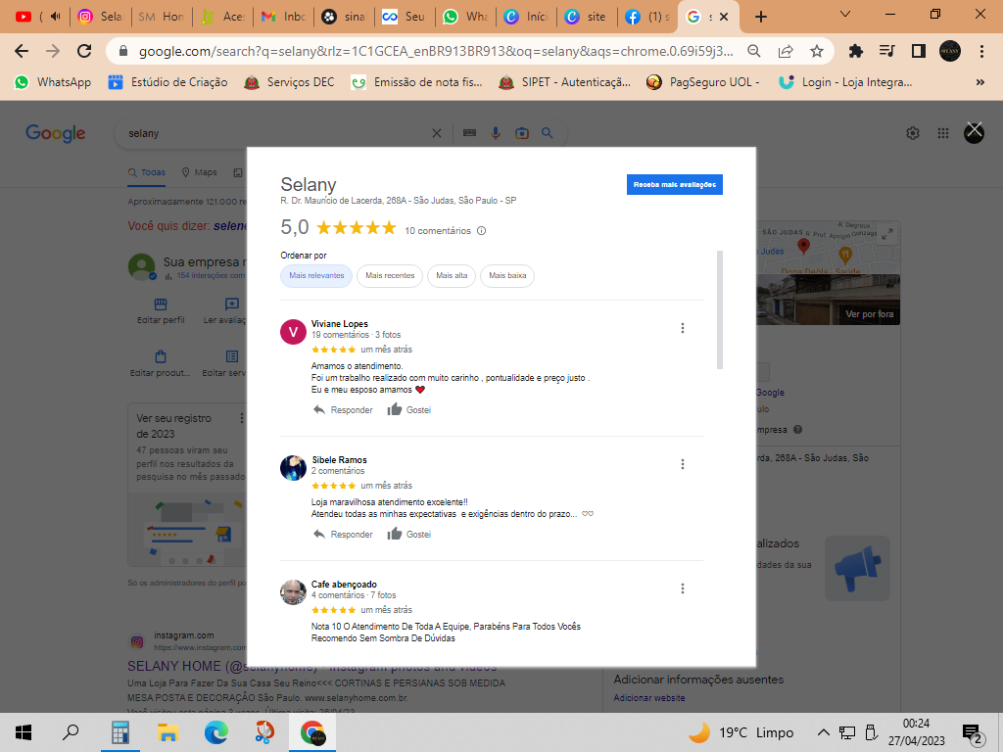1003x752 pixels.
Task: Reply to the Sibele Ramos review
Action: pyautogui.click(x=343, y=534)
